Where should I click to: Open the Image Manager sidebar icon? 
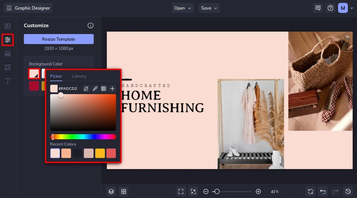[8, 26]
